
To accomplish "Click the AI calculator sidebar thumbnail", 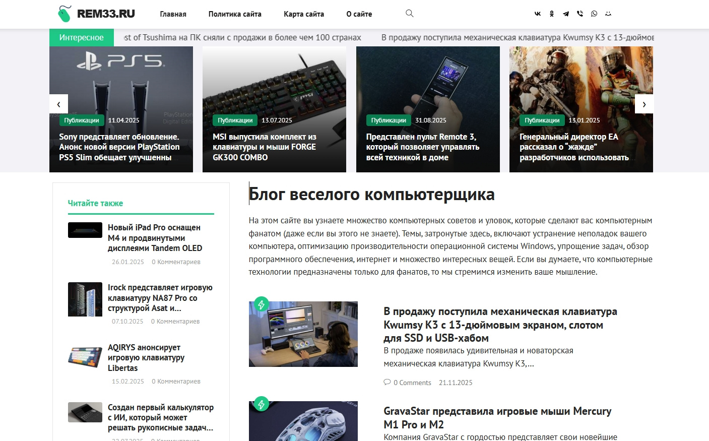I will pyautogui.click(x=85, y=412).
